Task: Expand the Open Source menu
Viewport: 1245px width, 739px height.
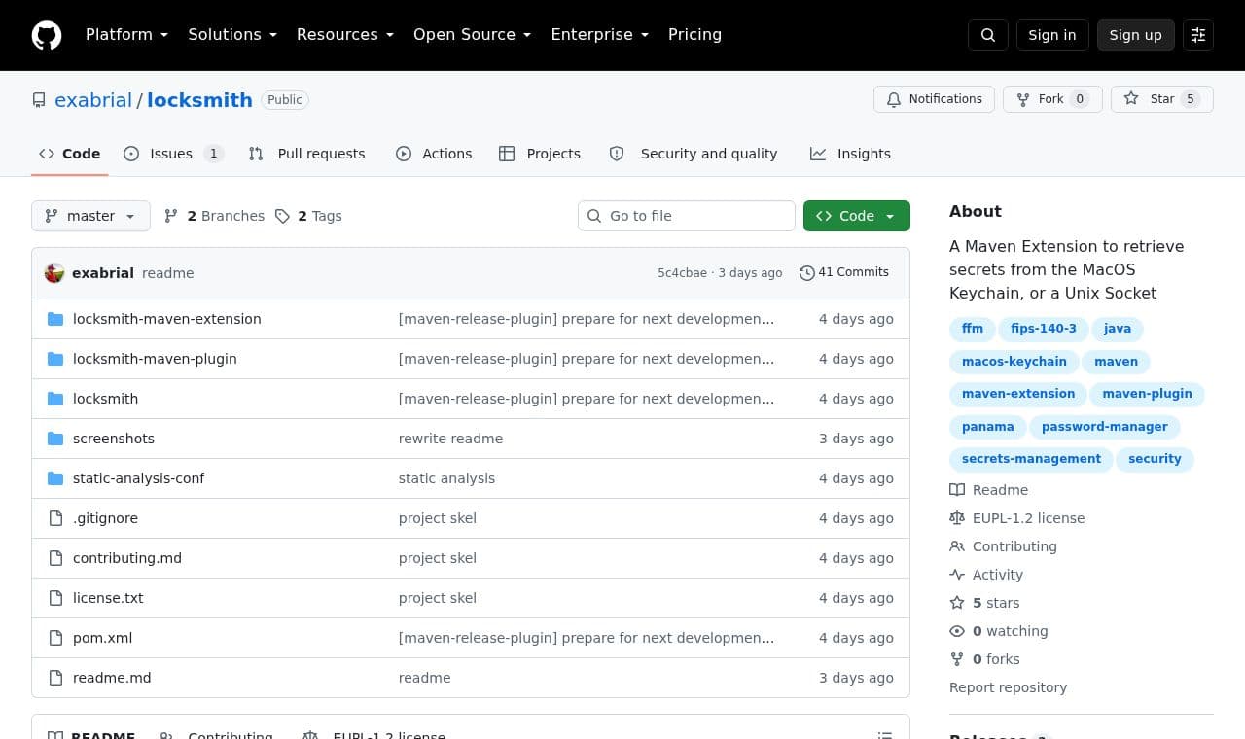Action: (x=473, y=35)
